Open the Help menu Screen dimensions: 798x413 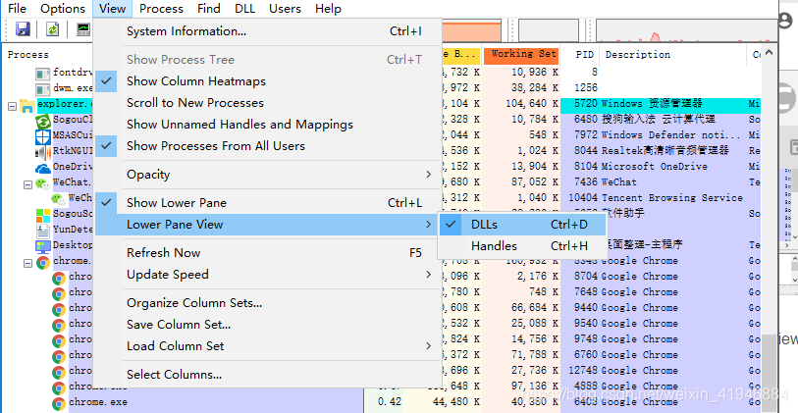click(328, 9)
